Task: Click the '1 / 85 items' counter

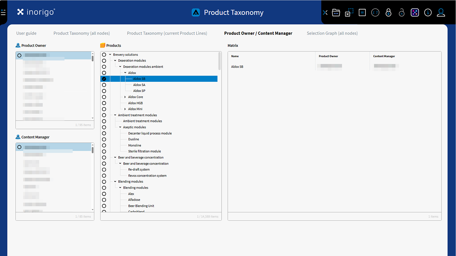Action: click(83, 217)
